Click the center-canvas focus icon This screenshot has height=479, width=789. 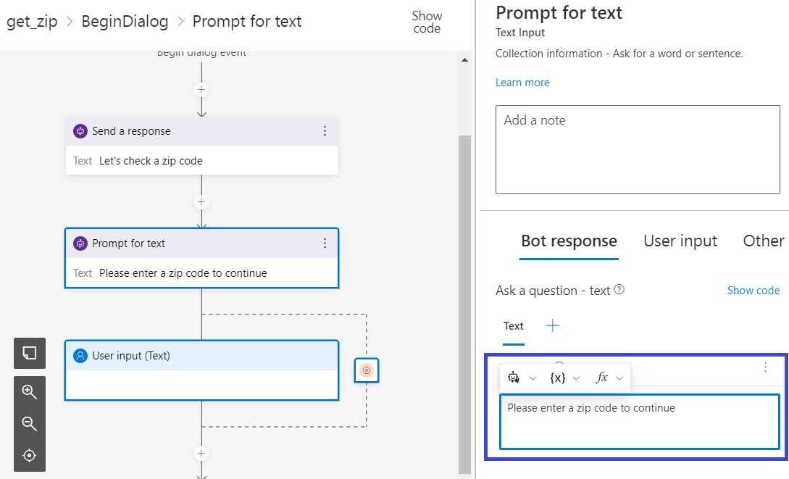[x=29, y=455]
